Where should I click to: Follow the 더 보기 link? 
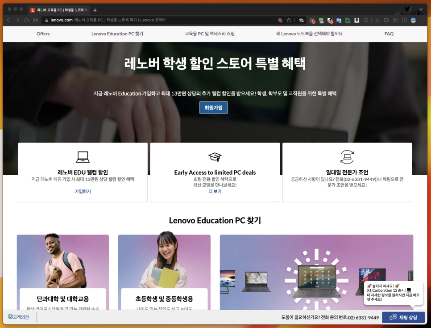point(215,191)
